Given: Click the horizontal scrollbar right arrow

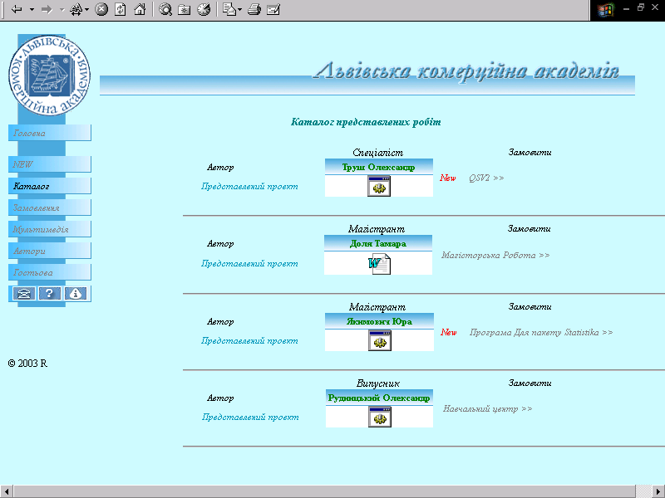Looking at the screenshot, I should (x=658, y=491).
